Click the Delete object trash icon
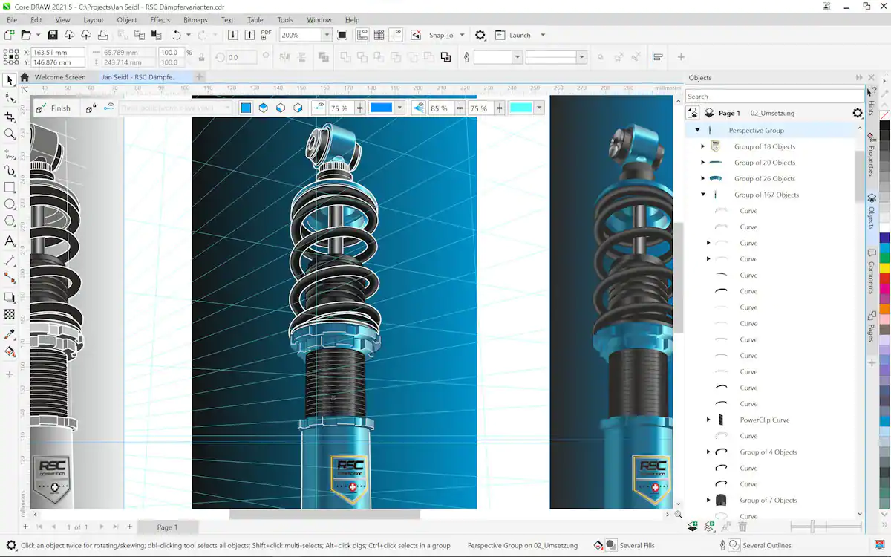Image resolution: width=891 pixels, height=557 pixels. point(742,525)
